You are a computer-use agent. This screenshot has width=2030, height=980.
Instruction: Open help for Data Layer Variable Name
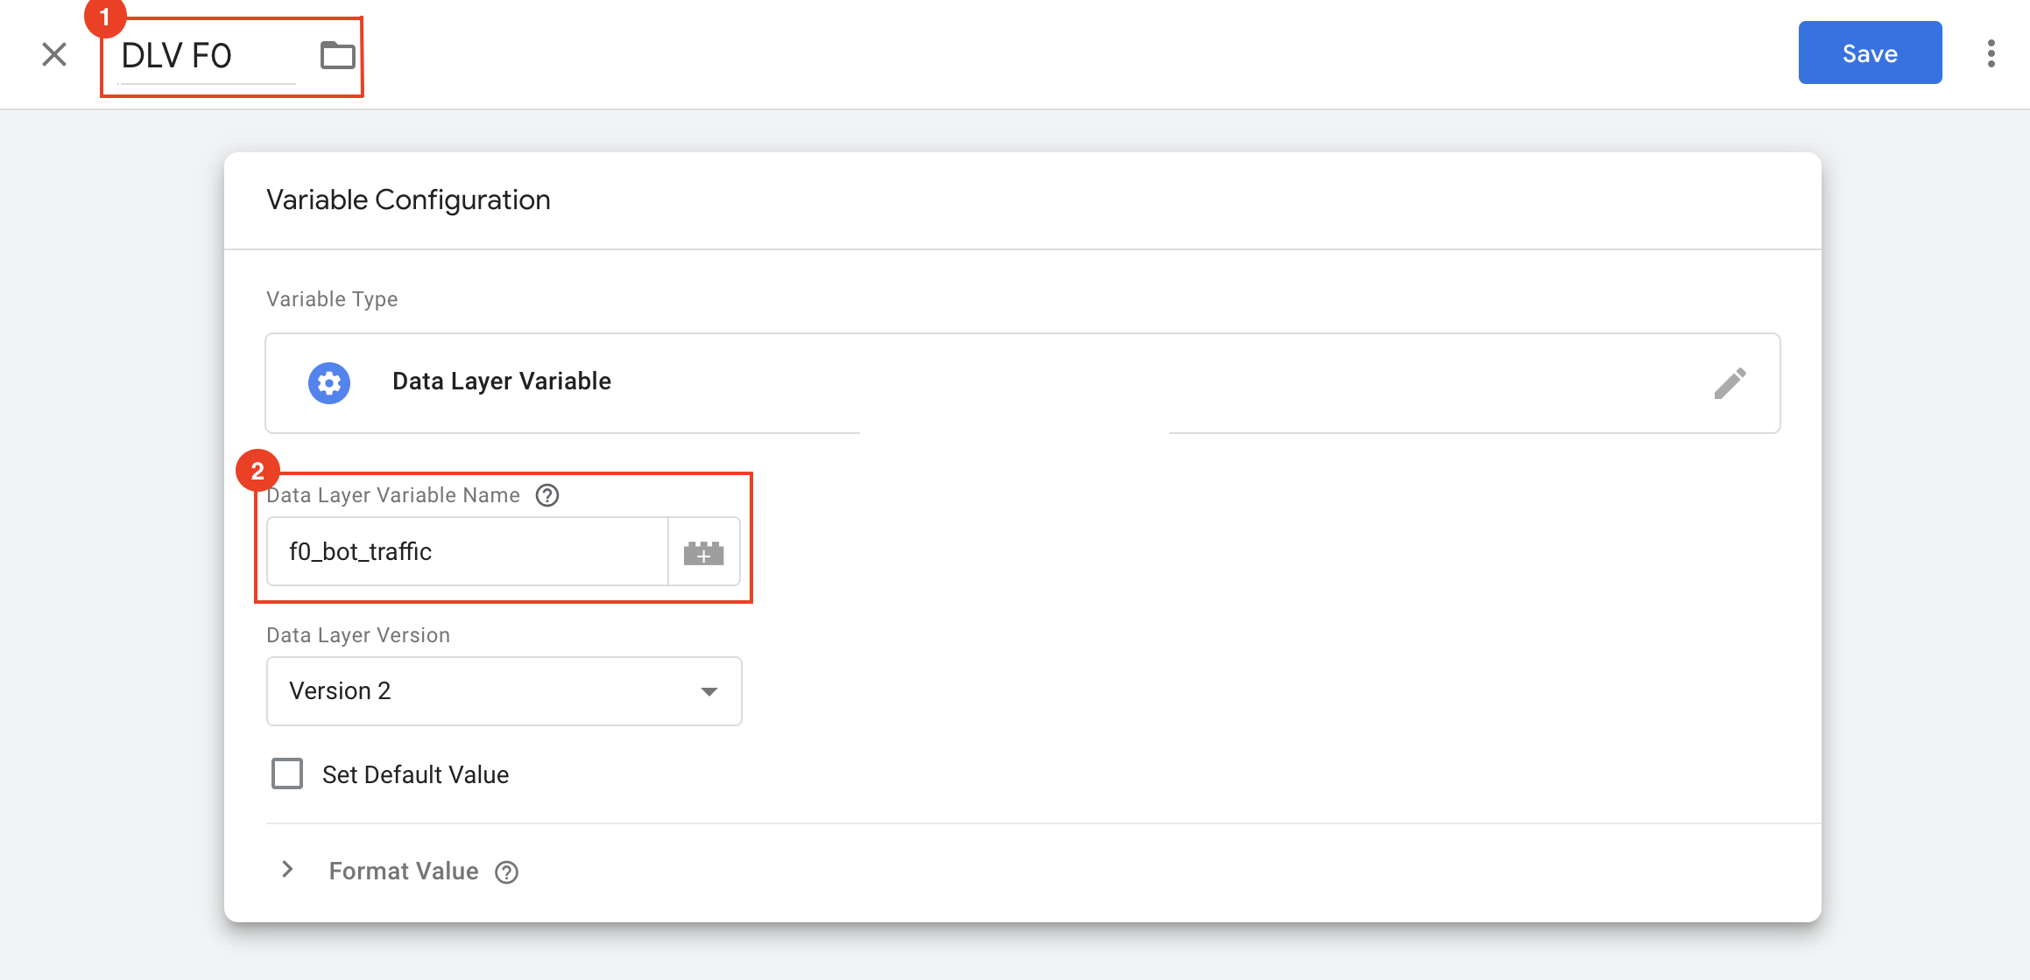[x=547, y=495]
